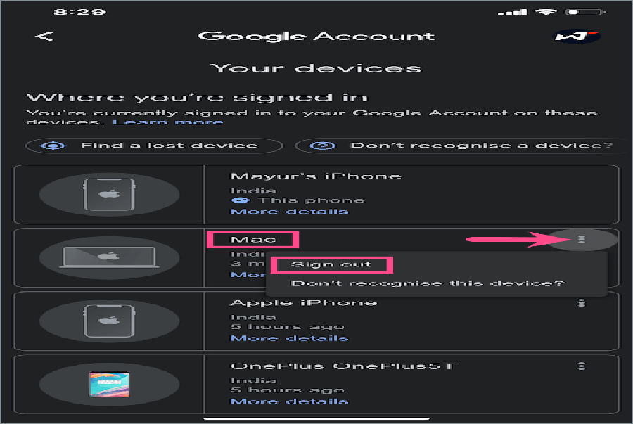Image resolution: width=633 pixels, height=424 pixels.
Task: Open Apple iPhone three-dot options menu
Action: click(x=582, y=302)
